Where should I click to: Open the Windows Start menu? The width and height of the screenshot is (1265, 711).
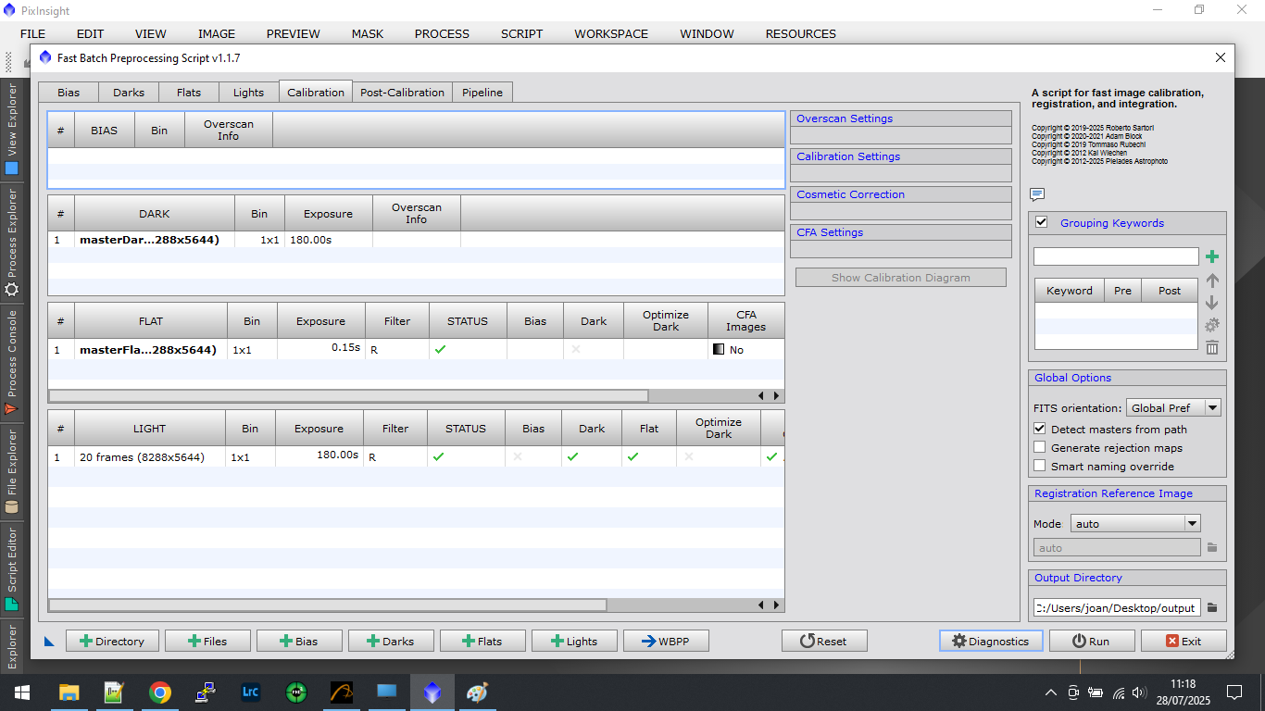(x=22, y=692)
